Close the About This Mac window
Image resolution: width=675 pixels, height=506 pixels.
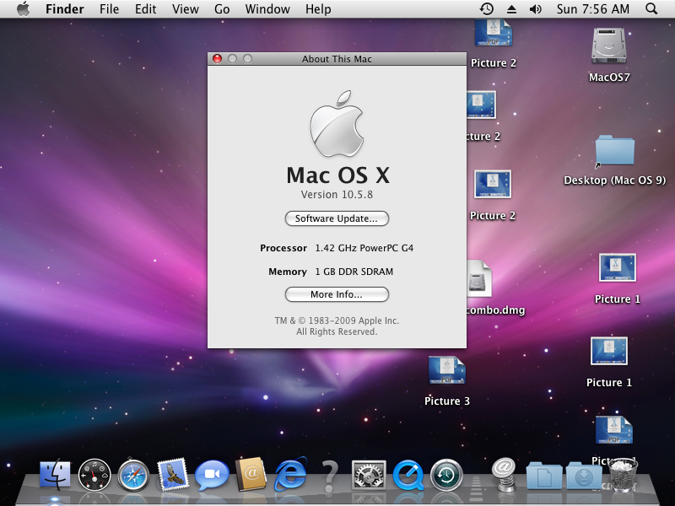coord(218,58)
